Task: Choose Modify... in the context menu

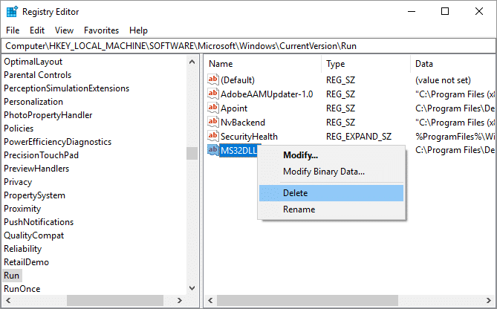Action: (x=300, y=155)
